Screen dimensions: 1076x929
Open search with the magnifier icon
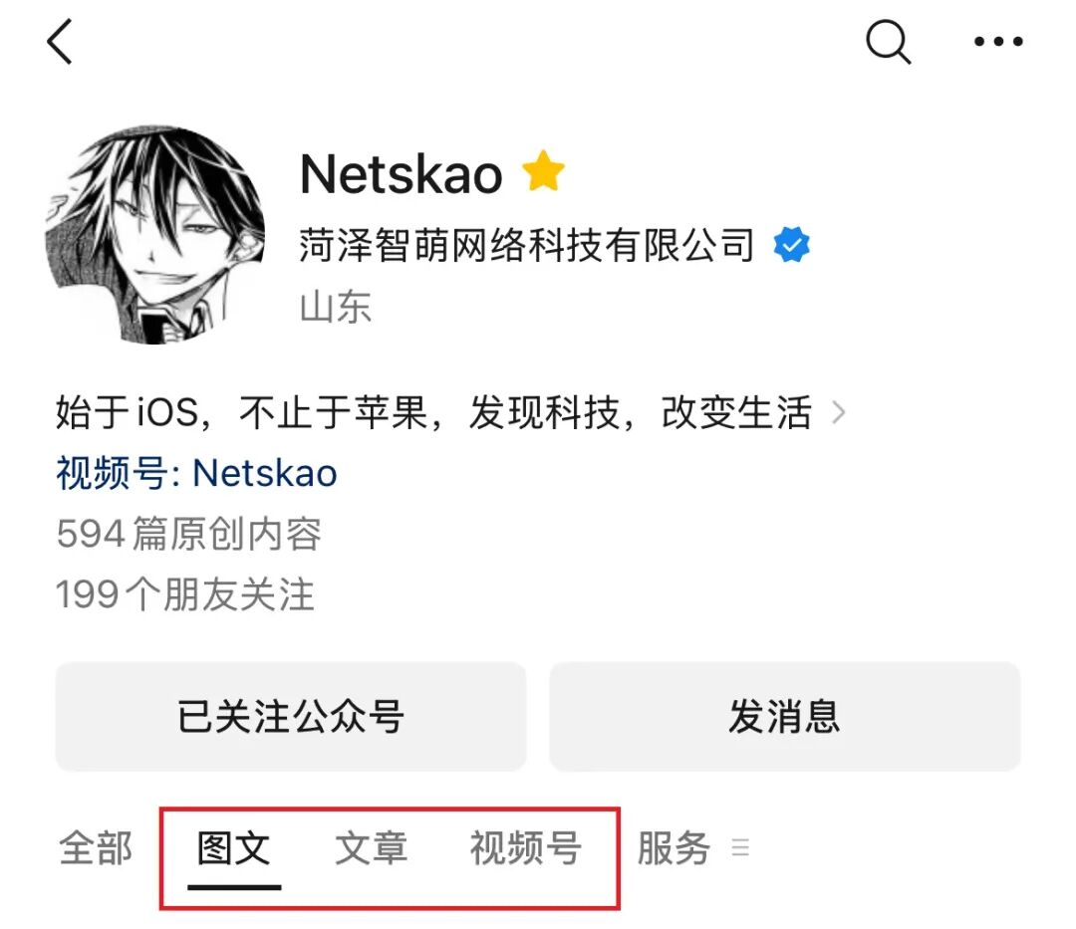[888, 42]
